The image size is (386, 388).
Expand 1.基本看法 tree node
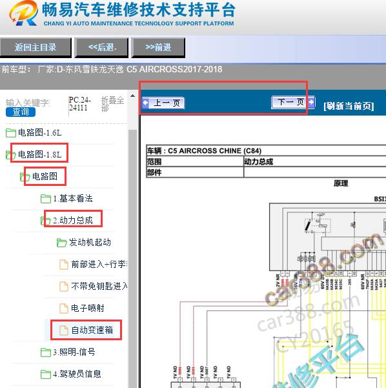[x=73, y=198]
